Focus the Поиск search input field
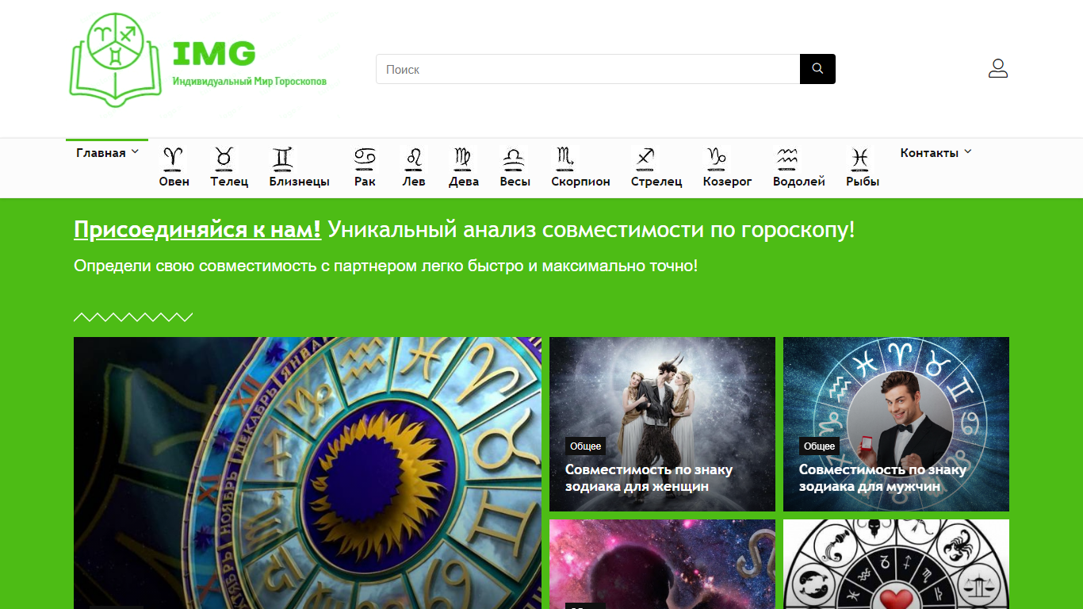Viewport: 1083px width, 609px height. pos(587,69)
